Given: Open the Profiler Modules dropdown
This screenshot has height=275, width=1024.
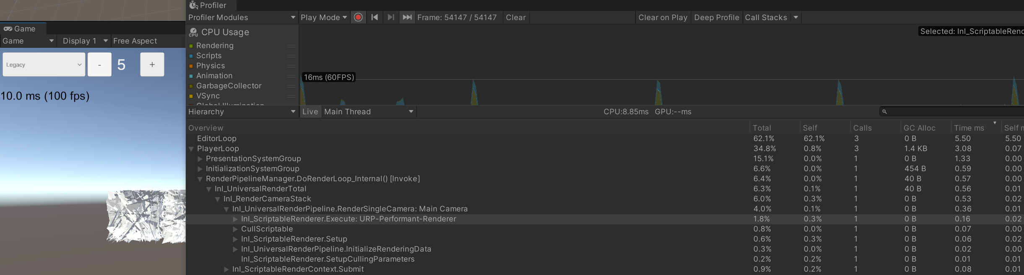Looking at the screenshot, I should pos(242,18).
